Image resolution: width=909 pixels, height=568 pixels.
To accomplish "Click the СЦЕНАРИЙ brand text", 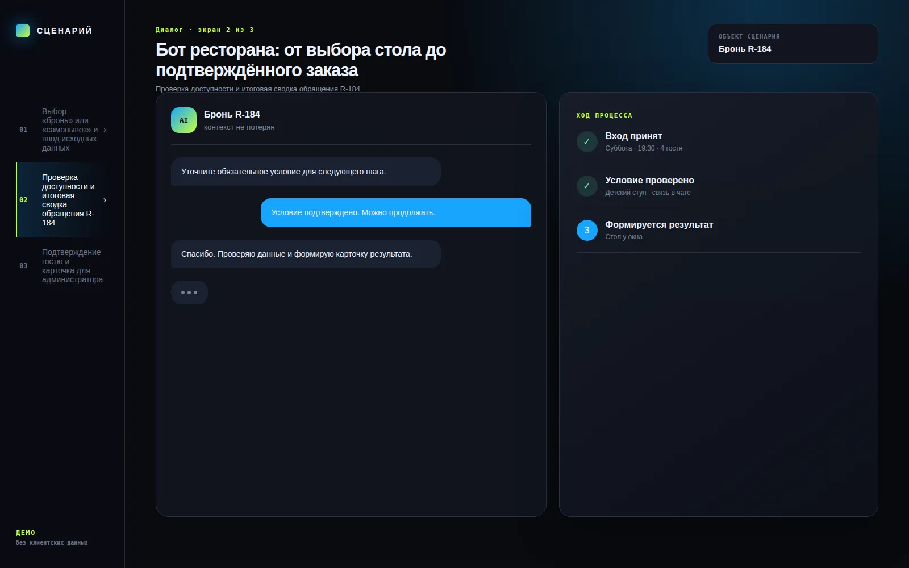I will pos(64,31).
